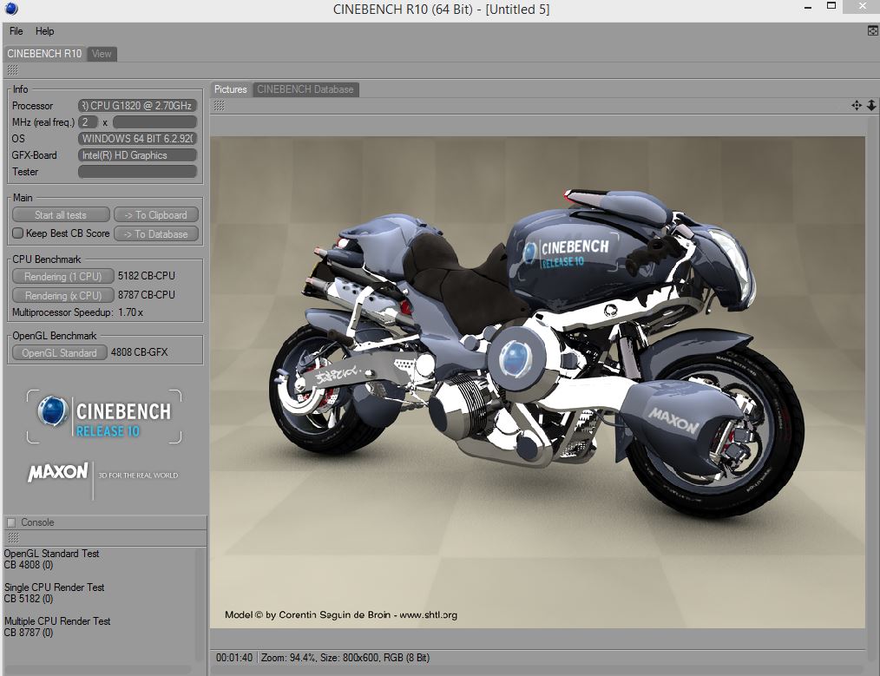Click the CINEBENCH Release 10 logo
This screenshot has width=880, height=676.
pos(104,417)
